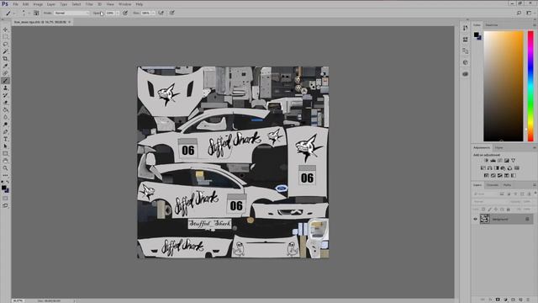
Task: Switch to the Channels tab
Action: tap(493, 185)
